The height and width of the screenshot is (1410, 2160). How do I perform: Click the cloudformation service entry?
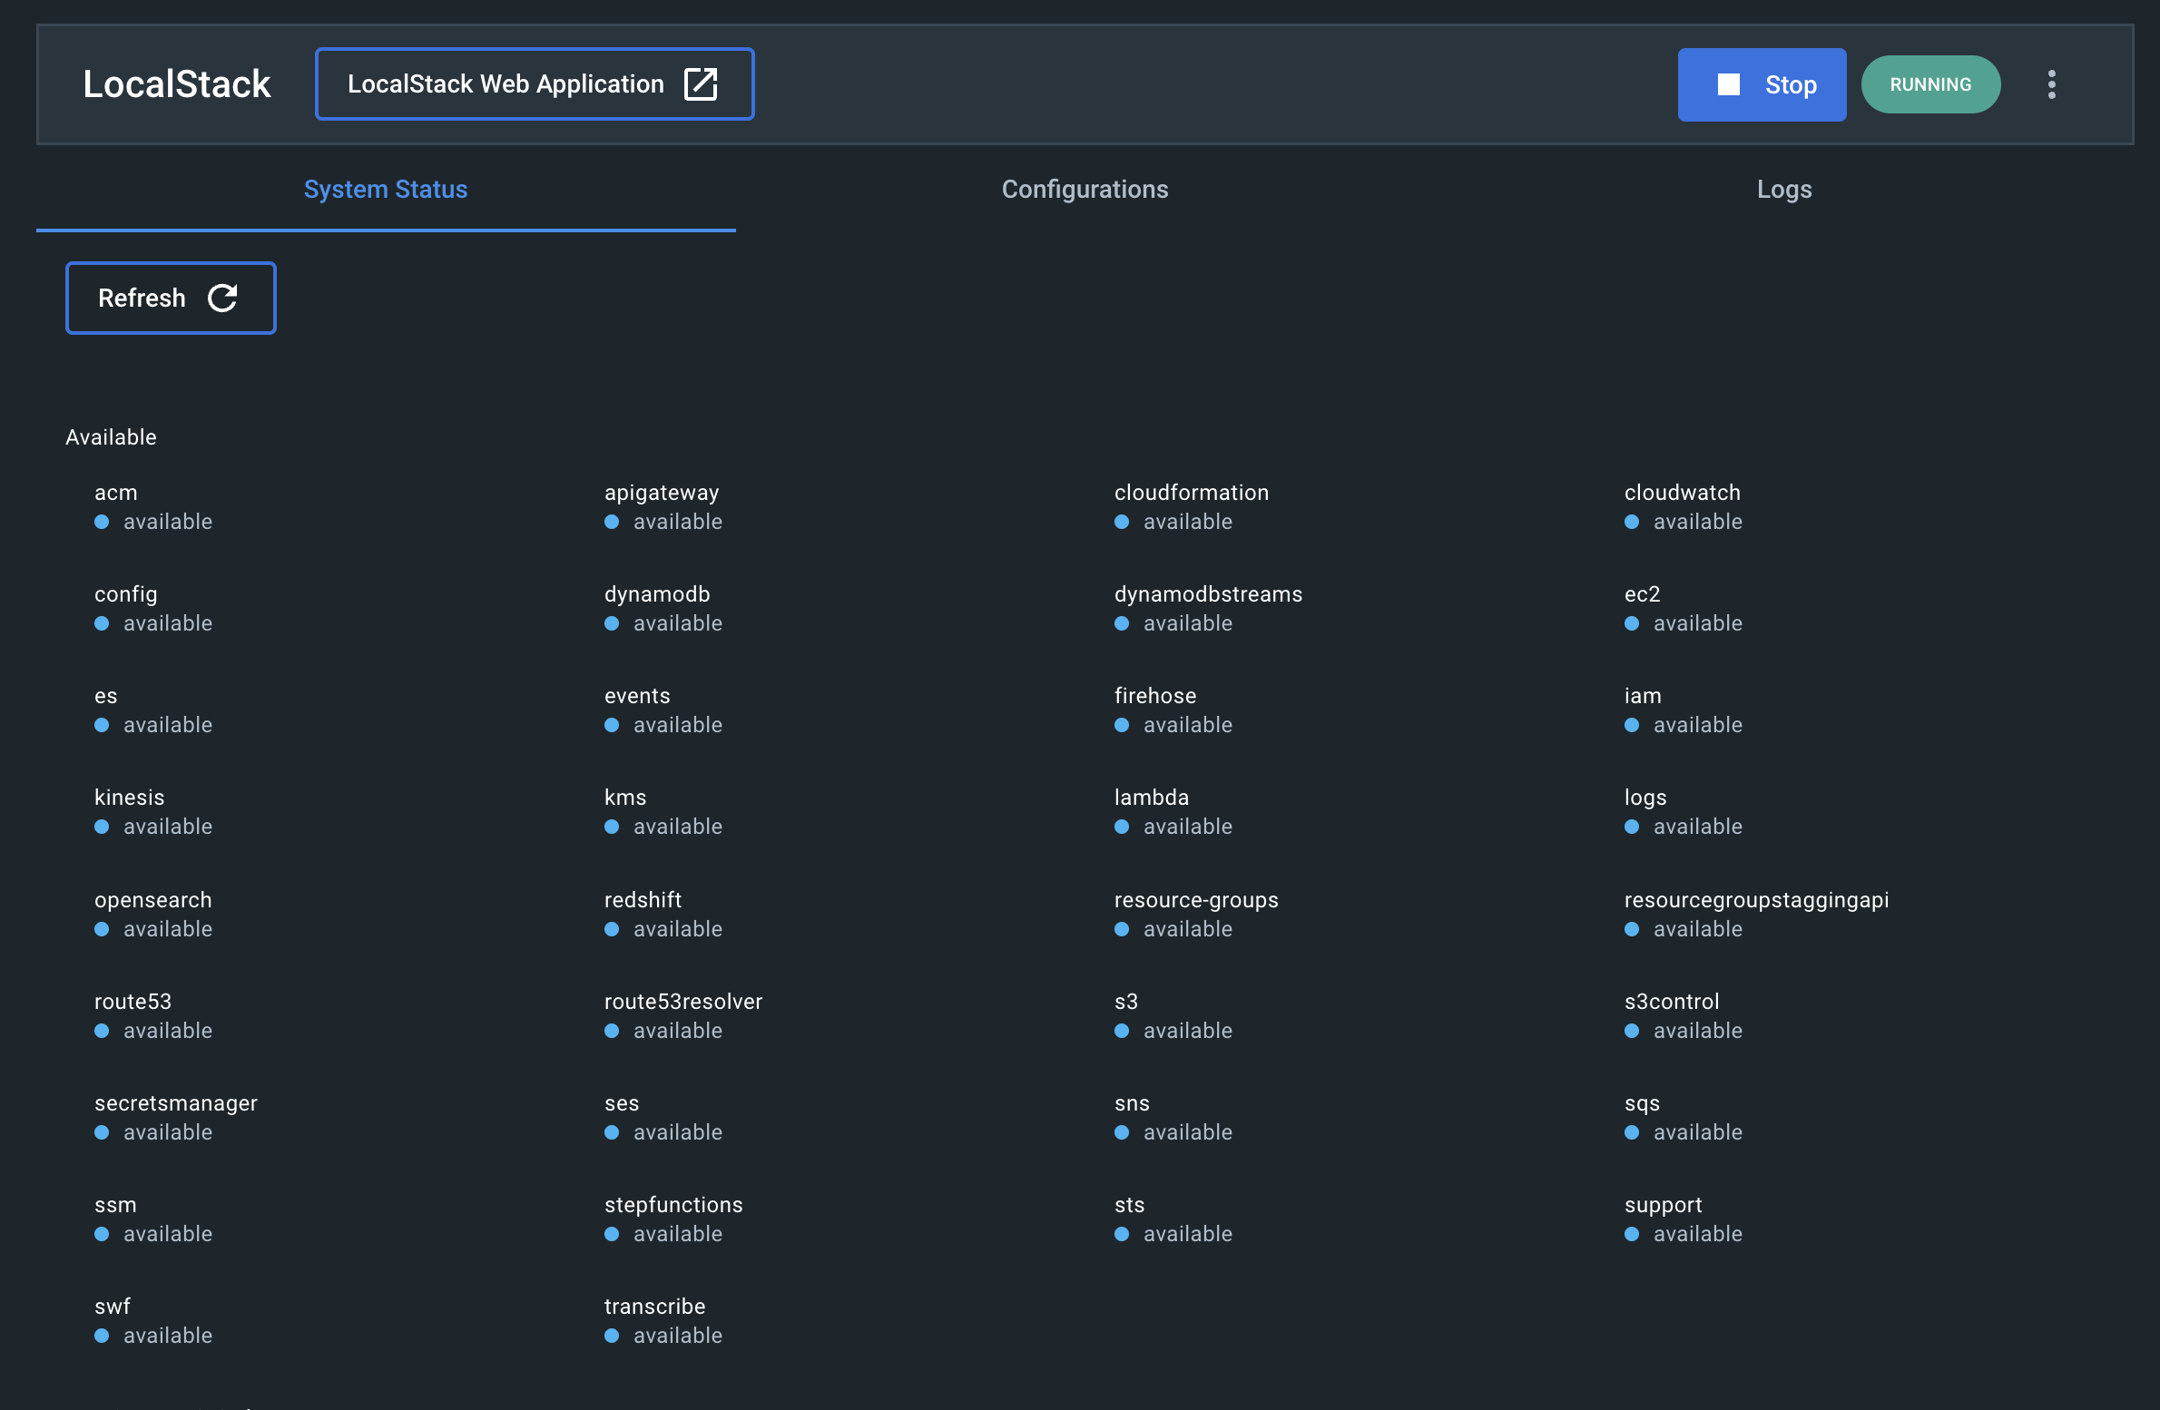[1191, 493]
